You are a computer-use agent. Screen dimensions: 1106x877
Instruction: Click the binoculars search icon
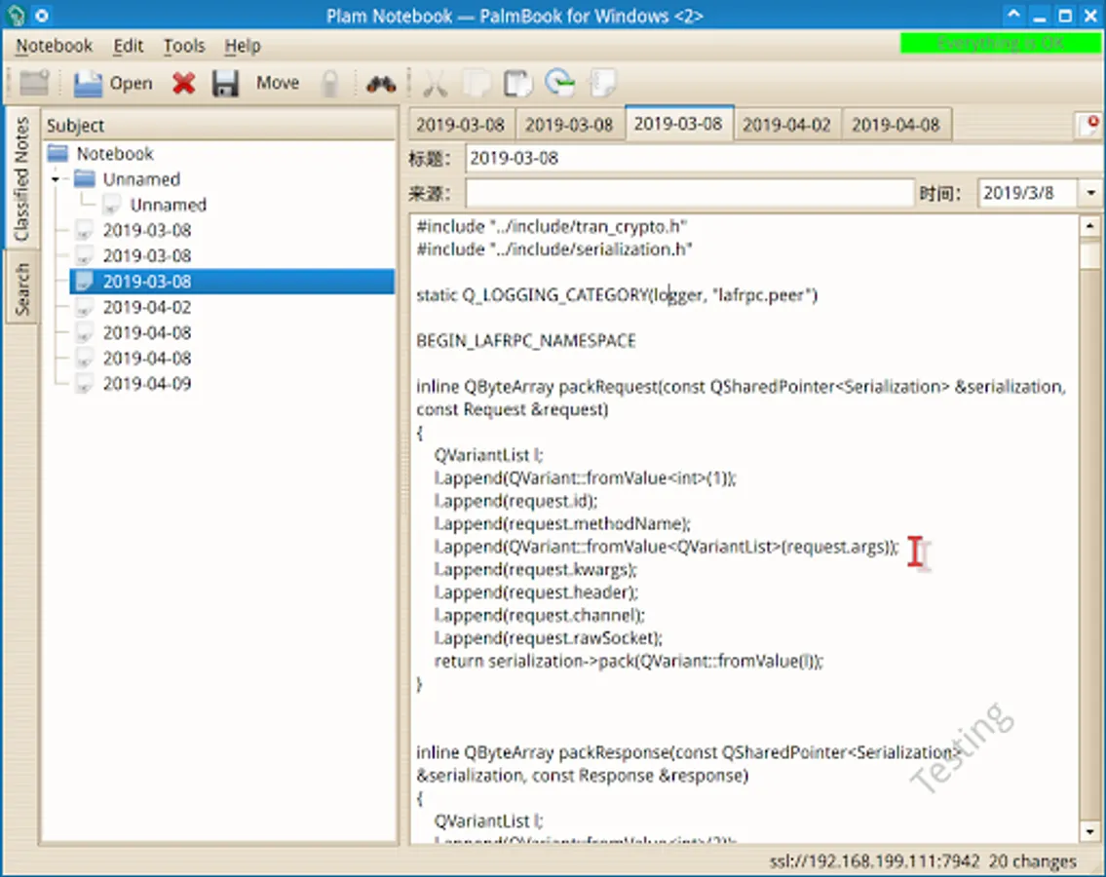point(381,84)
